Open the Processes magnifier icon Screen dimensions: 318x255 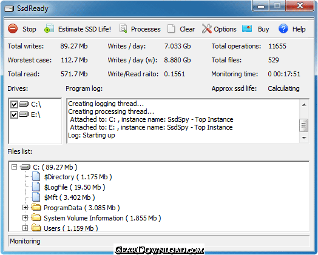click(123, 28)
